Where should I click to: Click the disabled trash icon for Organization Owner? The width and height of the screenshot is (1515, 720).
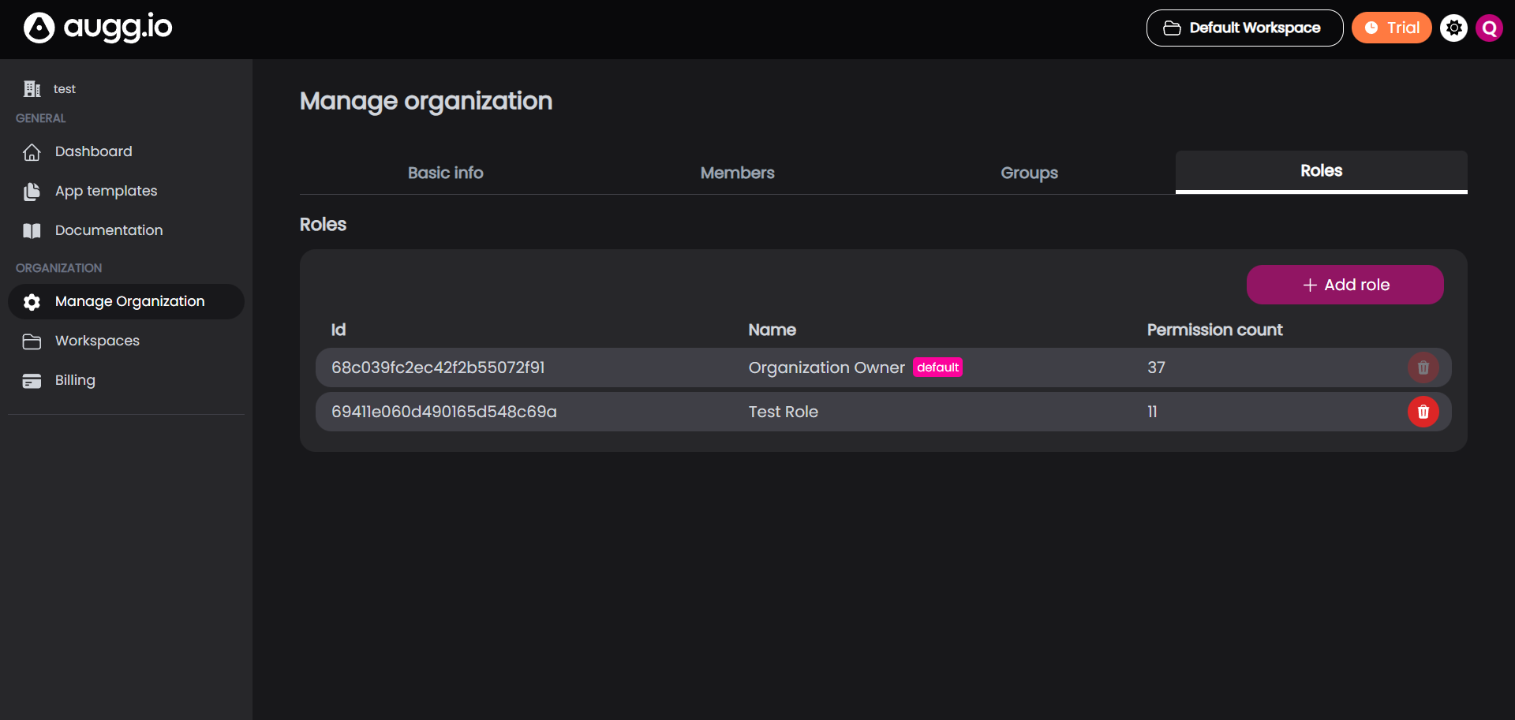tap(1423, 367)
